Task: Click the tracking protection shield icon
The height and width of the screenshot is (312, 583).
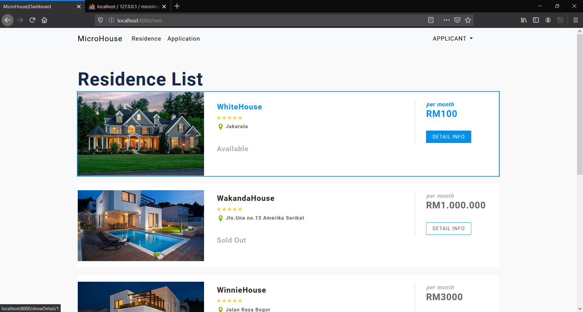Action: [101, 20]
